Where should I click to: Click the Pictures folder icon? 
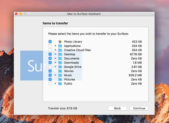(x=60, y=79)
